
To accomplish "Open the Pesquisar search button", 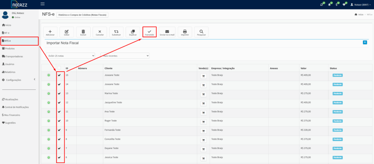I will (201, 32).
